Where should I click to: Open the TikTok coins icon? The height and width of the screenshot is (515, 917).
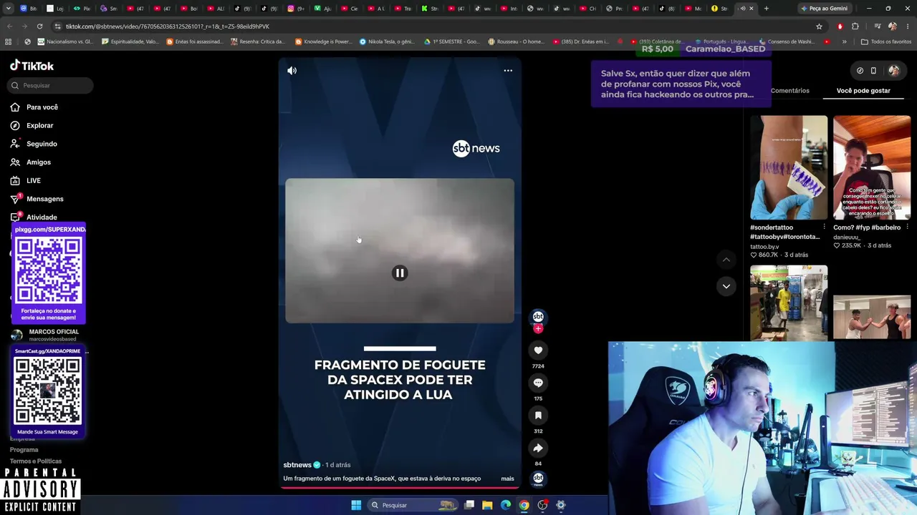pyautogui.click(x=860, y=70)
